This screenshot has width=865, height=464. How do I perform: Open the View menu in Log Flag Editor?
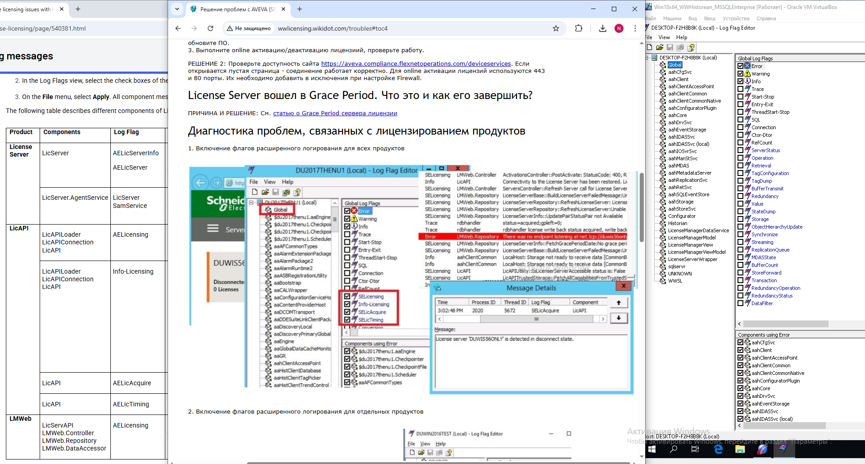(664, 37)
